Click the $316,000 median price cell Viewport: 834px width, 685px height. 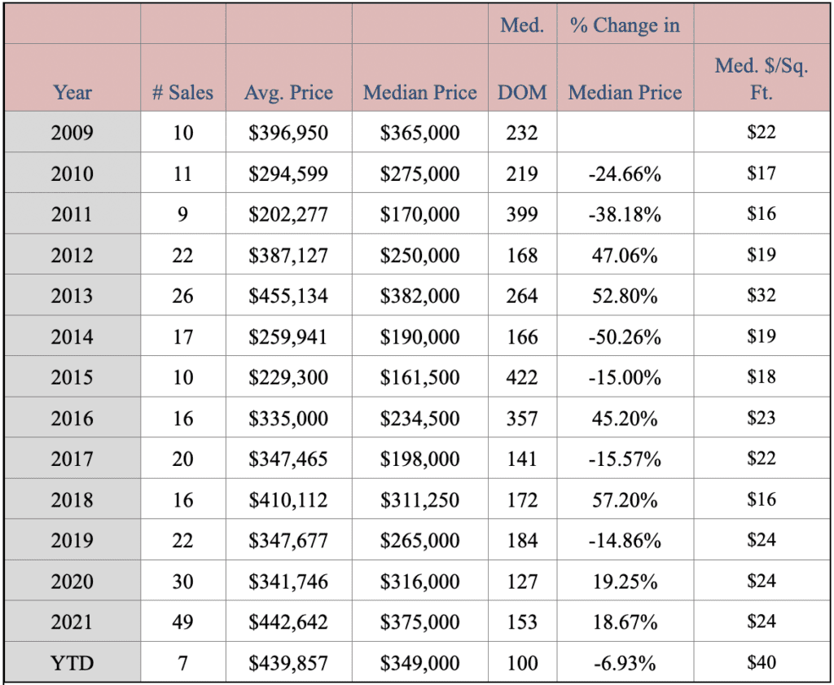coord(419,582)
